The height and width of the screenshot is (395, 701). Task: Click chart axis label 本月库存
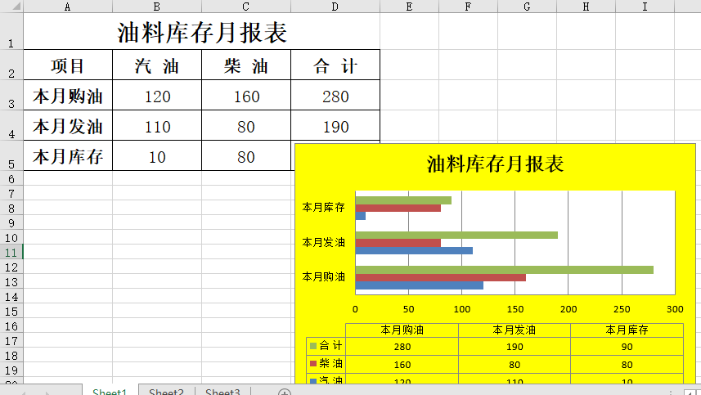[x=324, y=207]
